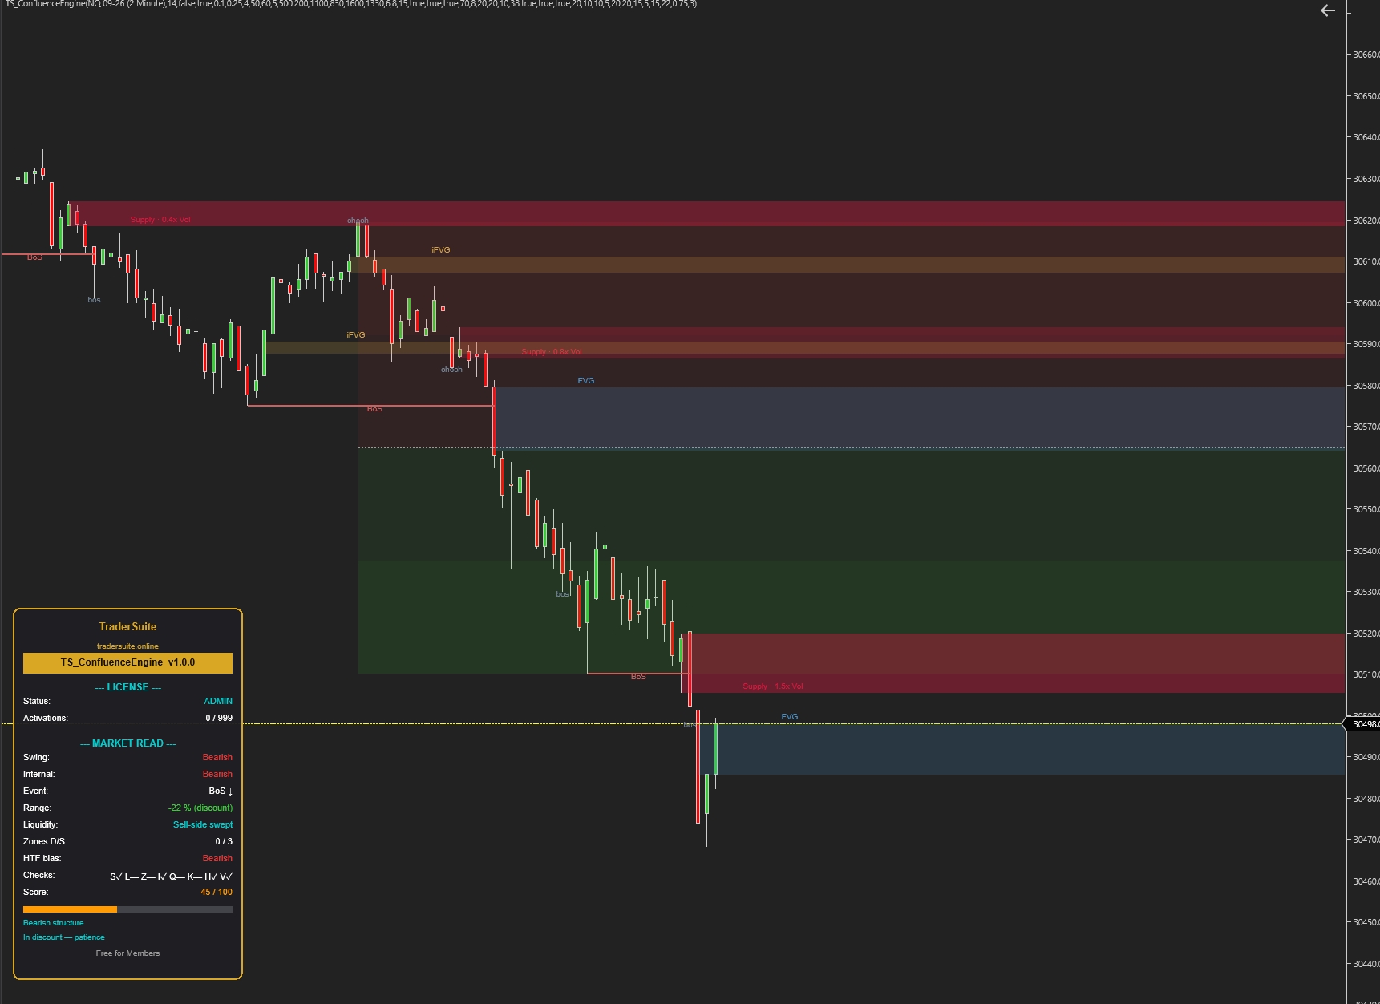
Task: Click the 'Bearish structure' note
Action: [x=53, y=923]
